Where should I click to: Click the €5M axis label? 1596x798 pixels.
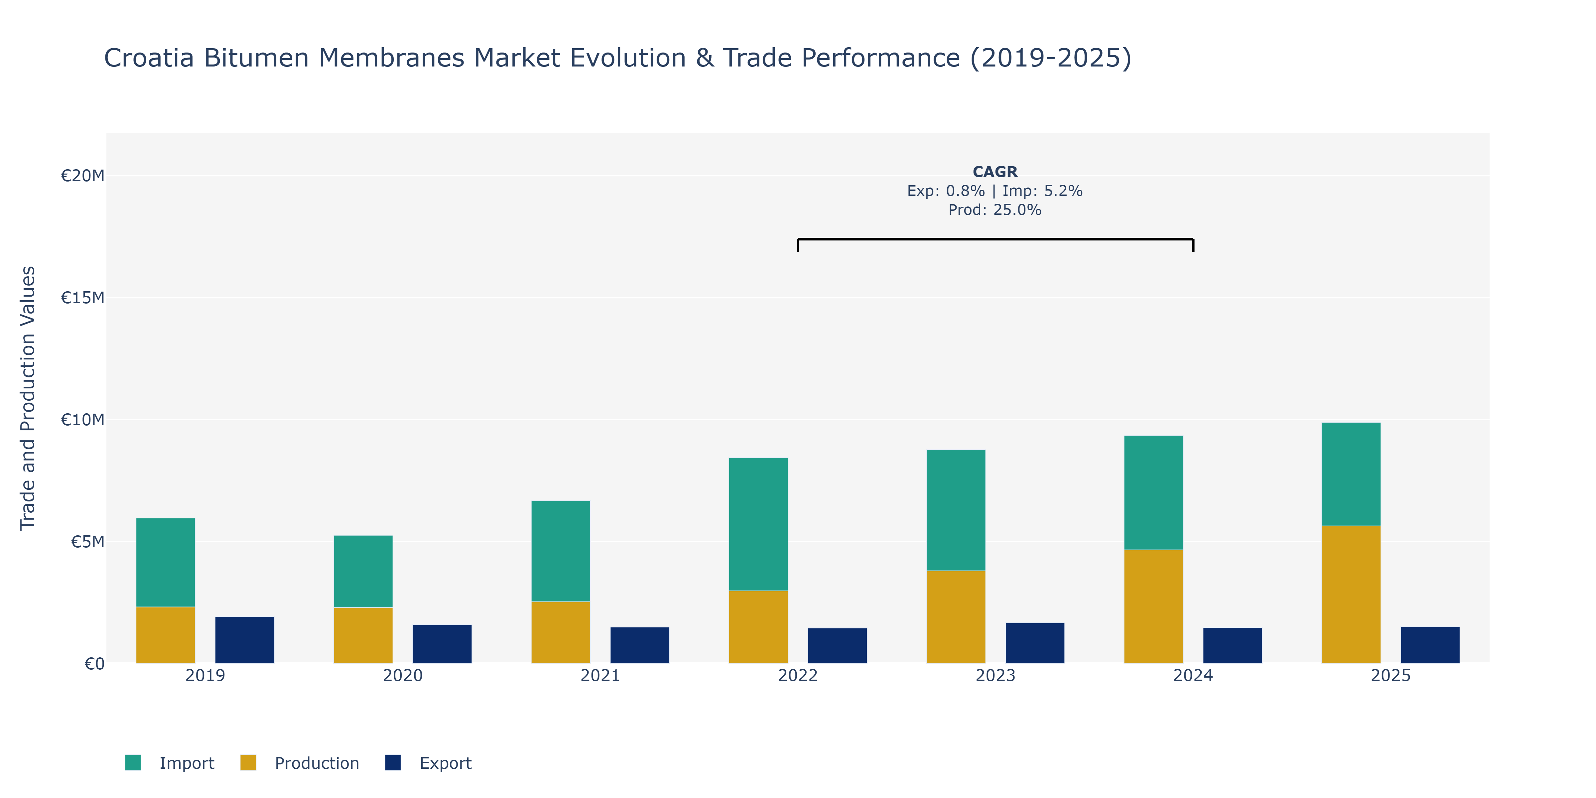(87, 542)
